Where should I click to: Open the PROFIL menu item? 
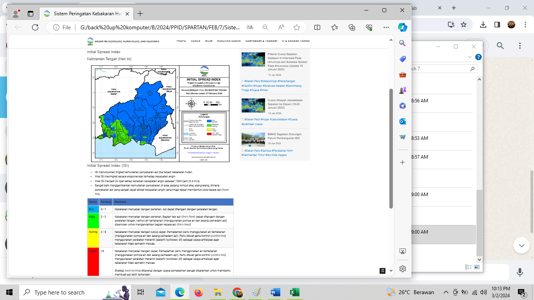(181, 41)
